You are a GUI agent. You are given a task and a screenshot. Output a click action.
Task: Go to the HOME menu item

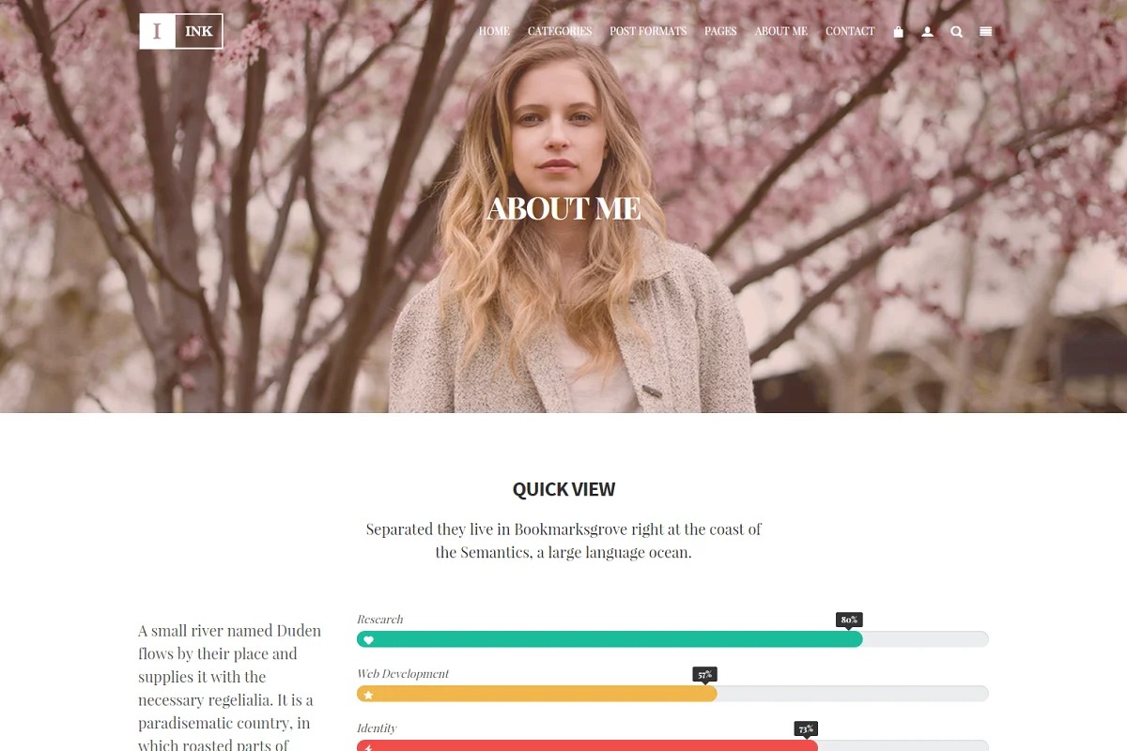tap(494, 31)
